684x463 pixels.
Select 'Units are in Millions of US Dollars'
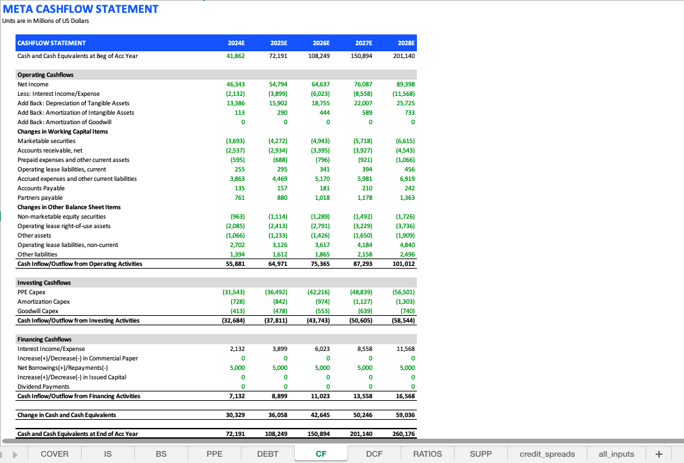point(45,21)
